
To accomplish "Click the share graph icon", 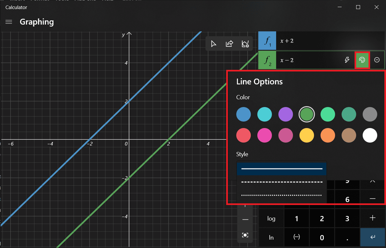I will [229, 44].
